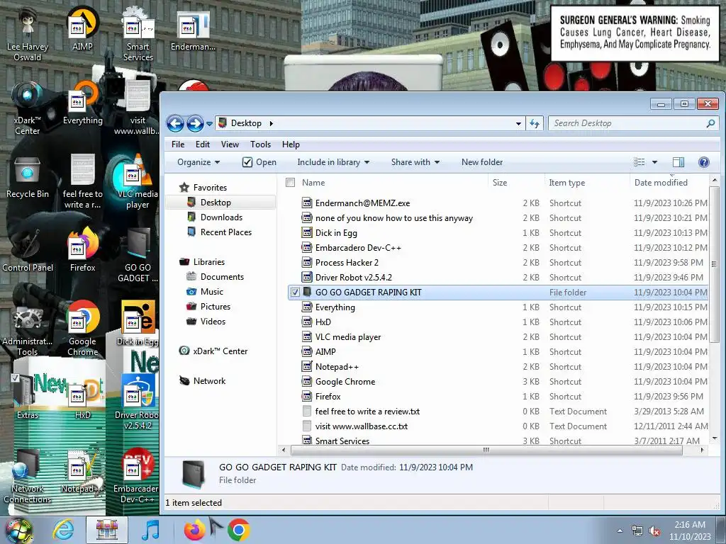Click the vertical scrollbar down arrow

[715, 438]
